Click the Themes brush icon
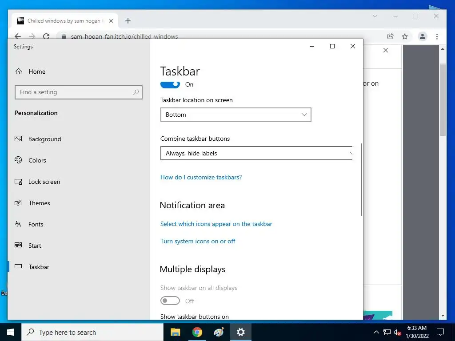This screenshot has height=341, width=455. [x=18, y=202]
